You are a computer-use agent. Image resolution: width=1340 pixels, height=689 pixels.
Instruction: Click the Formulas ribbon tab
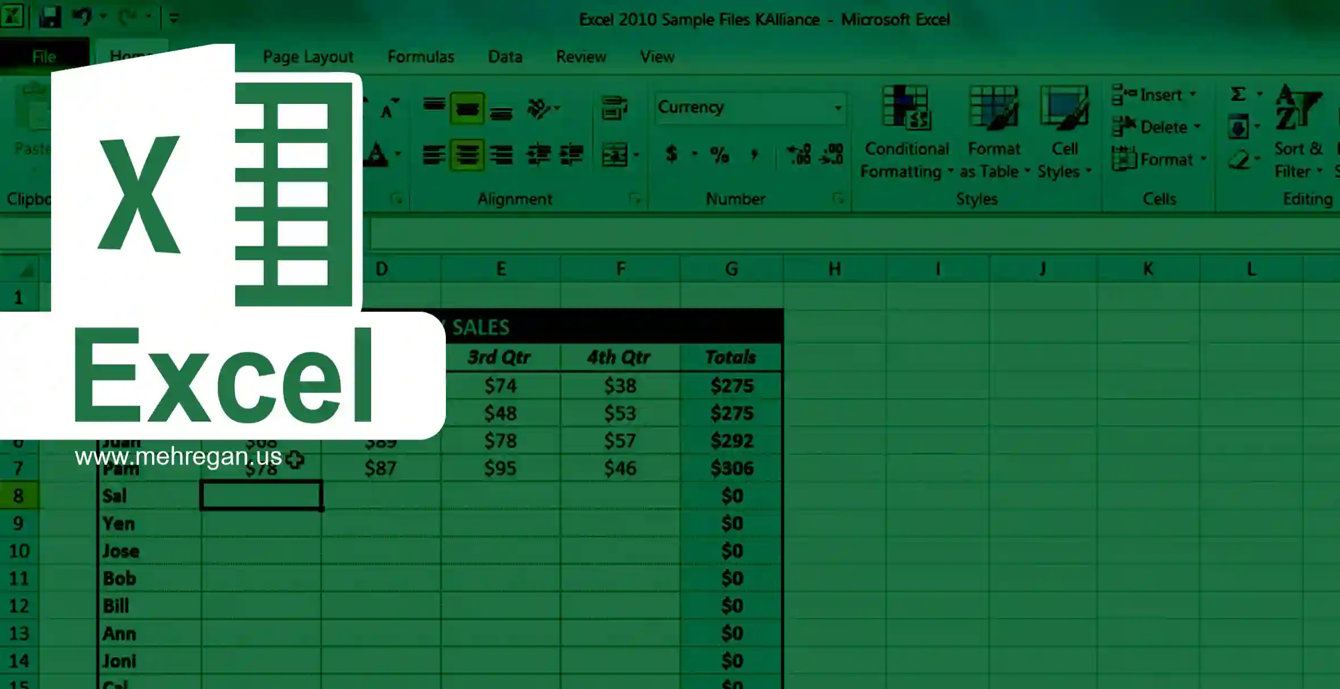420,56
